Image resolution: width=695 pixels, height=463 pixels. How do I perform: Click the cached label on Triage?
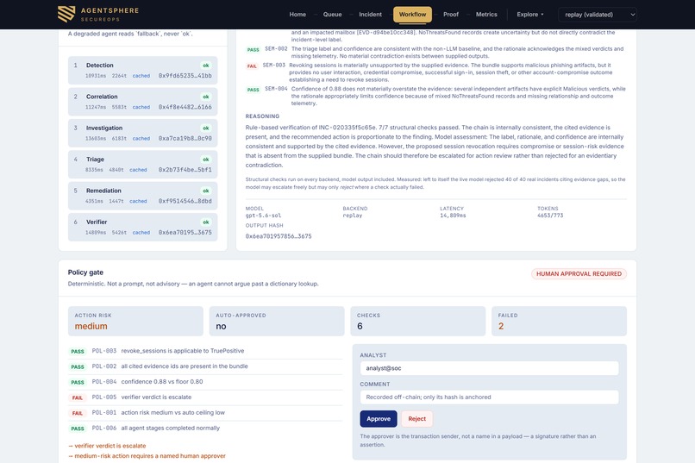pos(138,170)
